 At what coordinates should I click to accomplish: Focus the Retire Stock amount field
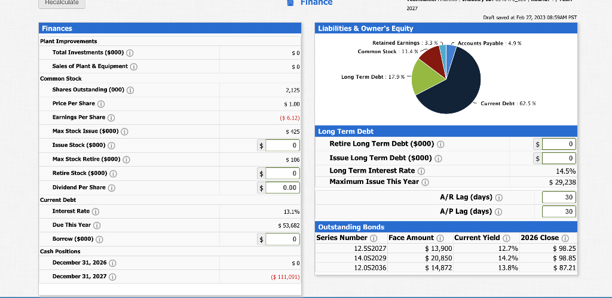pyautogui.click(x=283, y=173)
